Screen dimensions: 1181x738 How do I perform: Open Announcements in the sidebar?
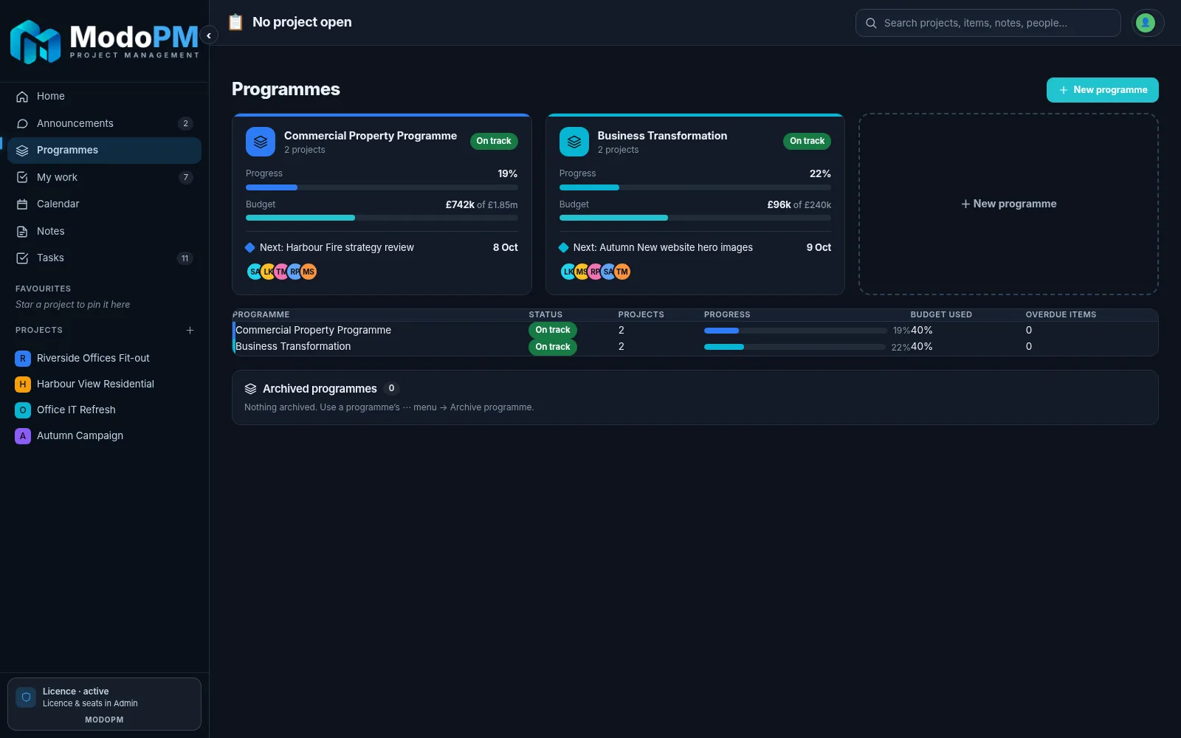click(104, 123)
